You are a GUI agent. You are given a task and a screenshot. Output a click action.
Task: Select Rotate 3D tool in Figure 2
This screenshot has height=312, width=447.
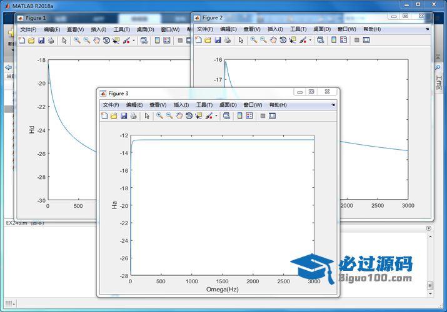(283, 40)
